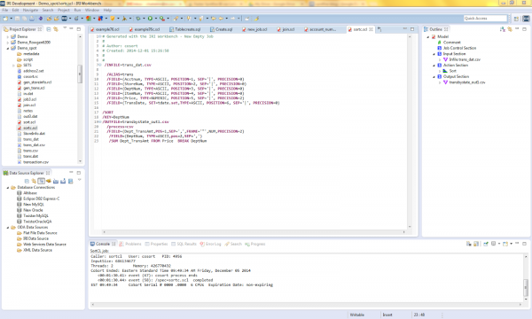Collapse ODA Data Sources node
This screenshot has width=532, height=319.
(x=8, y=228)
